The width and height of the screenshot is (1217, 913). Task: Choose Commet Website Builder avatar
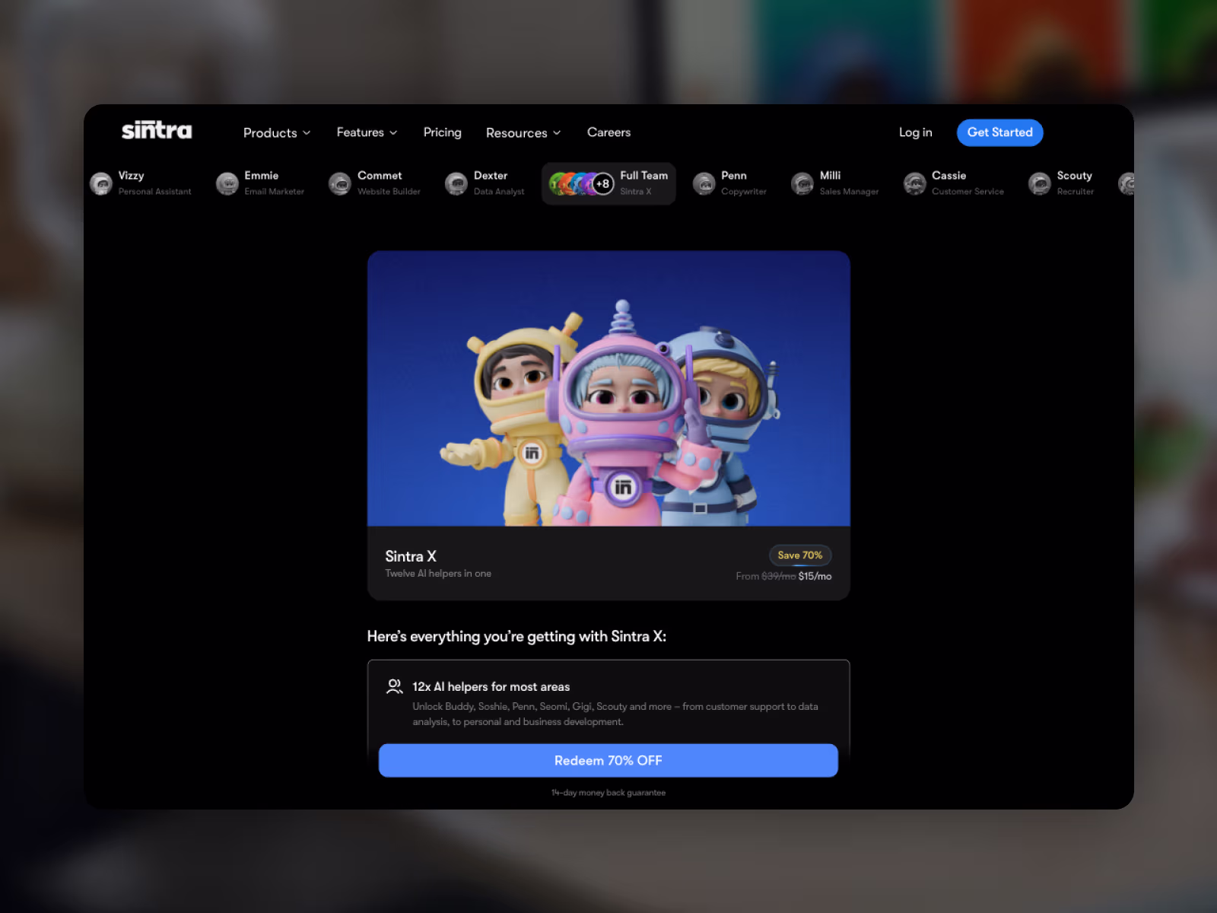tap(340, 183)
